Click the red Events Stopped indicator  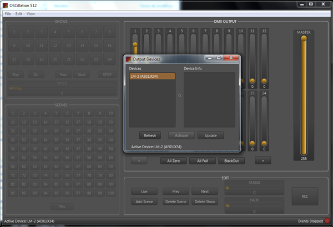tap(327, 221)
